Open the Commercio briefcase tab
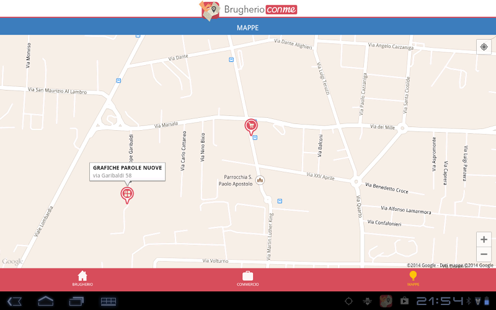This screenshot has width=496, height=310. point(247,278)
